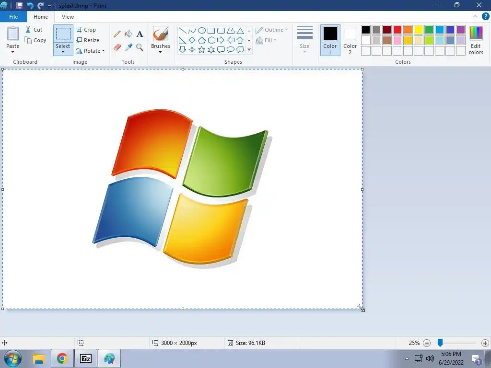The width and height of the screenshot is (491, 368).
Task: Select the Triangle shape
Action: (240, 30)
